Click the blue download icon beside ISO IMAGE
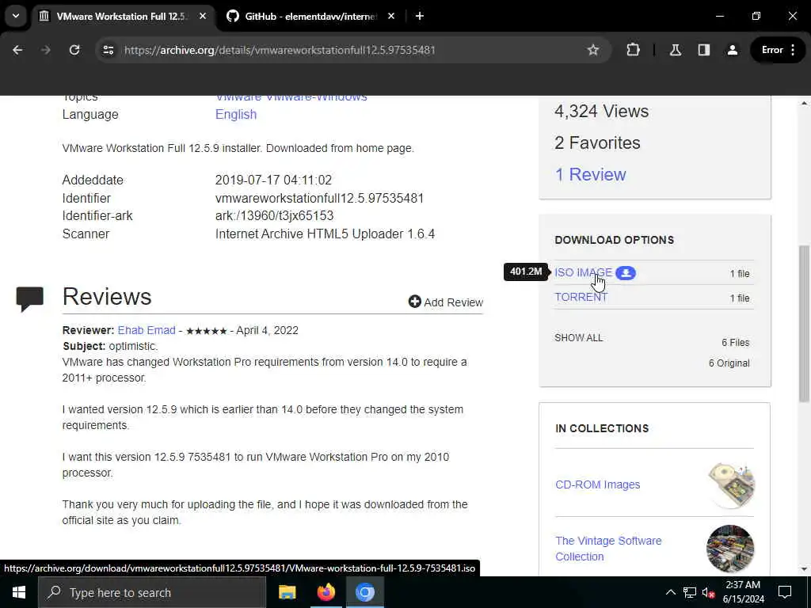811x608 pixels. (626, 273)
